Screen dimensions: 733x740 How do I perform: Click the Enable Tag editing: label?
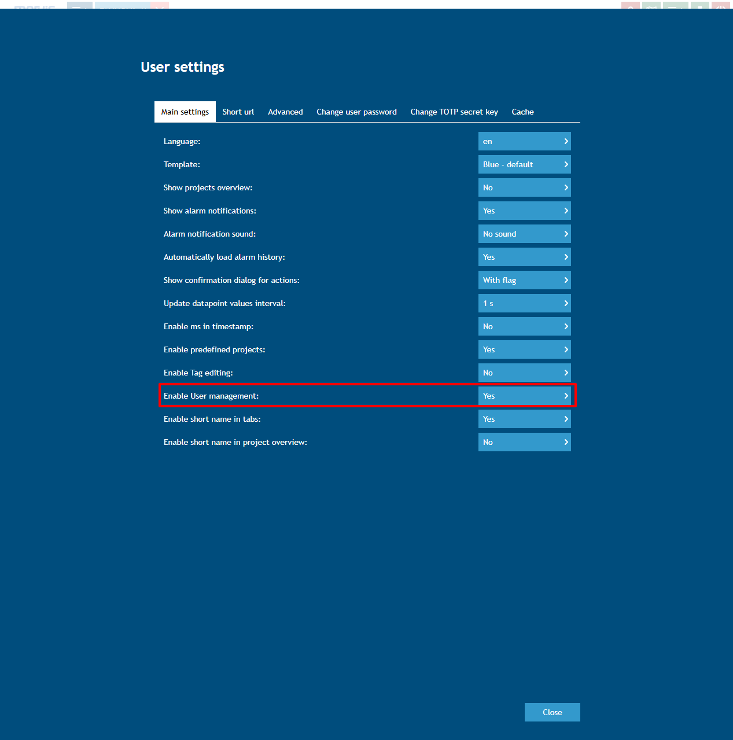click(x=198, y=373)
